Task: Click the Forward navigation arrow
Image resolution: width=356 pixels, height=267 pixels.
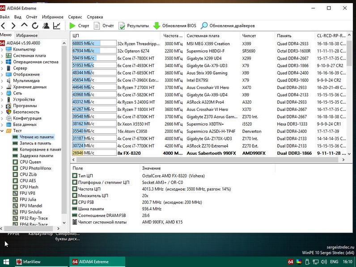Action: [x=13, y=25]
